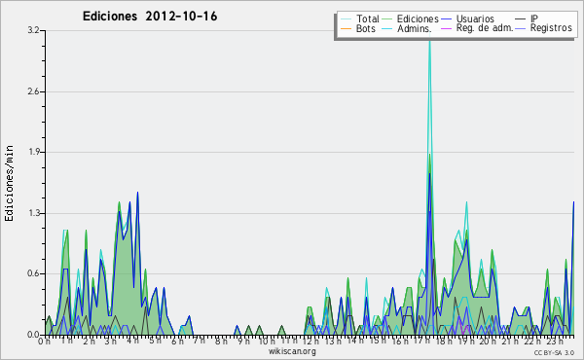Click the 'CC BY-SA 3.0' license text
Image resolution: width=584 pixels, height=360 pixels.
(554, 353)
